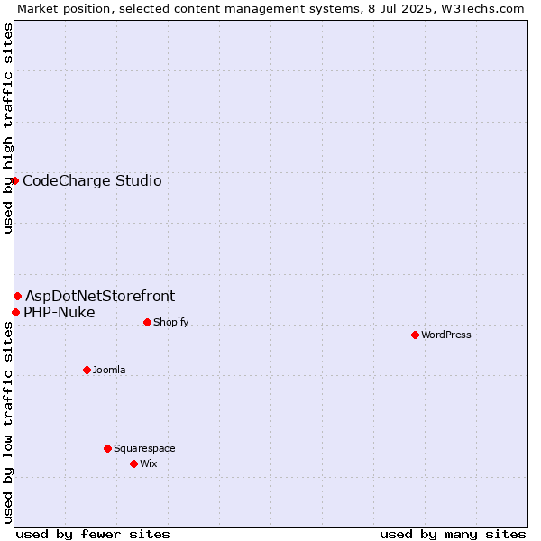541x541 pixels.
Task: Click the 'Wix' label text
Action: [149, 463]
